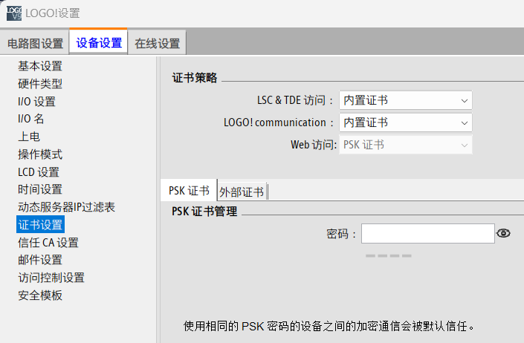Image resolution: width=524 pixels, height=343 pixels.
Task: Select 证书设置 in the sidebar
Action: (40, 224)
